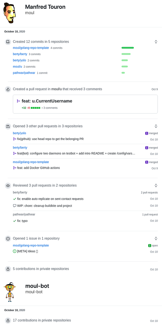Viewport: 162px width, 333px height.
Task: Click the eye icon next to Reviewed 3 pull requests
Action: click(8, 186)
